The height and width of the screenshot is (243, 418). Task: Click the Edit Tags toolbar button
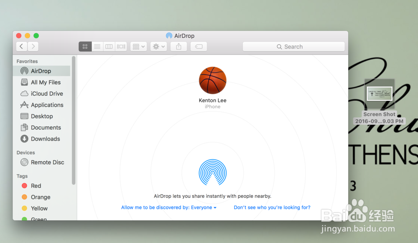click(199, 47)
